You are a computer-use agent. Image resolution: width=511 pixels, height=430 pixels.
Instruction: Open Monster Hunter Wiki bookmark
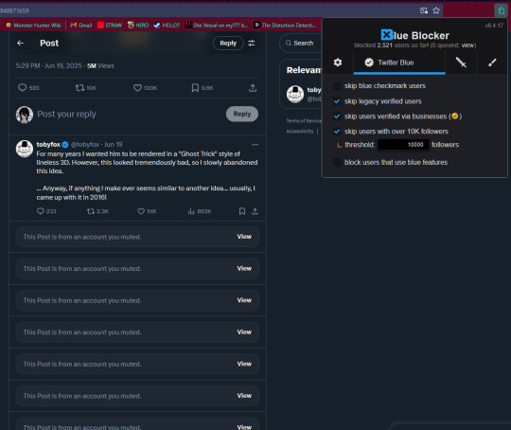pos(33,26)
